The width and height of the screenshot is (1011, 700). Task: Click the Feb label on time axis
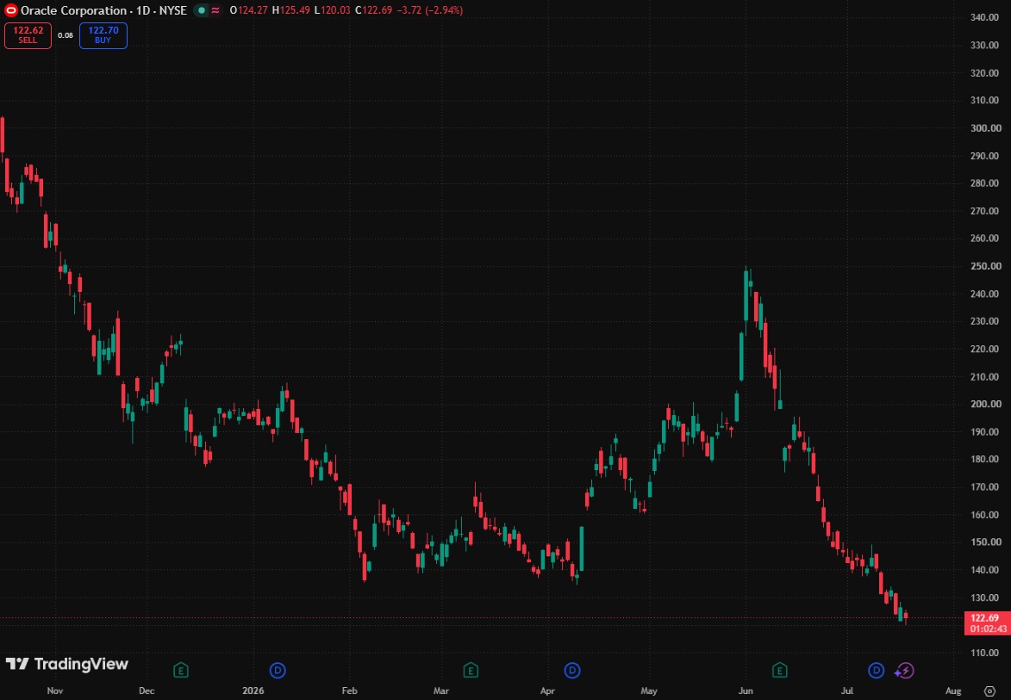pos(349,691)
